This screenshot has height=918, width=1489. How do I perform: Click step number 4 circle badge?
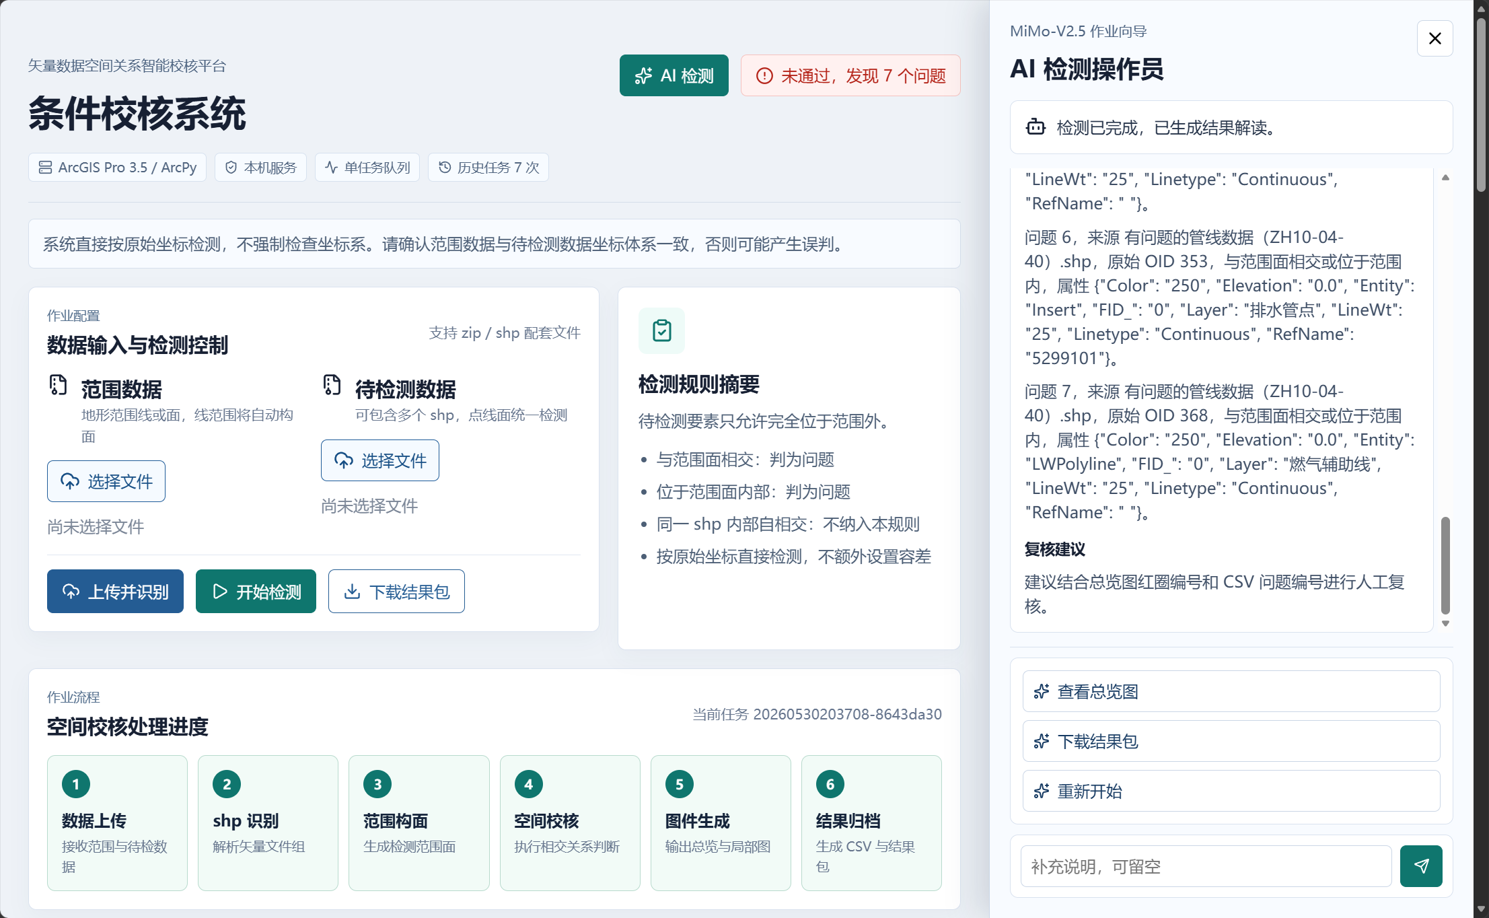coord(529,784)
